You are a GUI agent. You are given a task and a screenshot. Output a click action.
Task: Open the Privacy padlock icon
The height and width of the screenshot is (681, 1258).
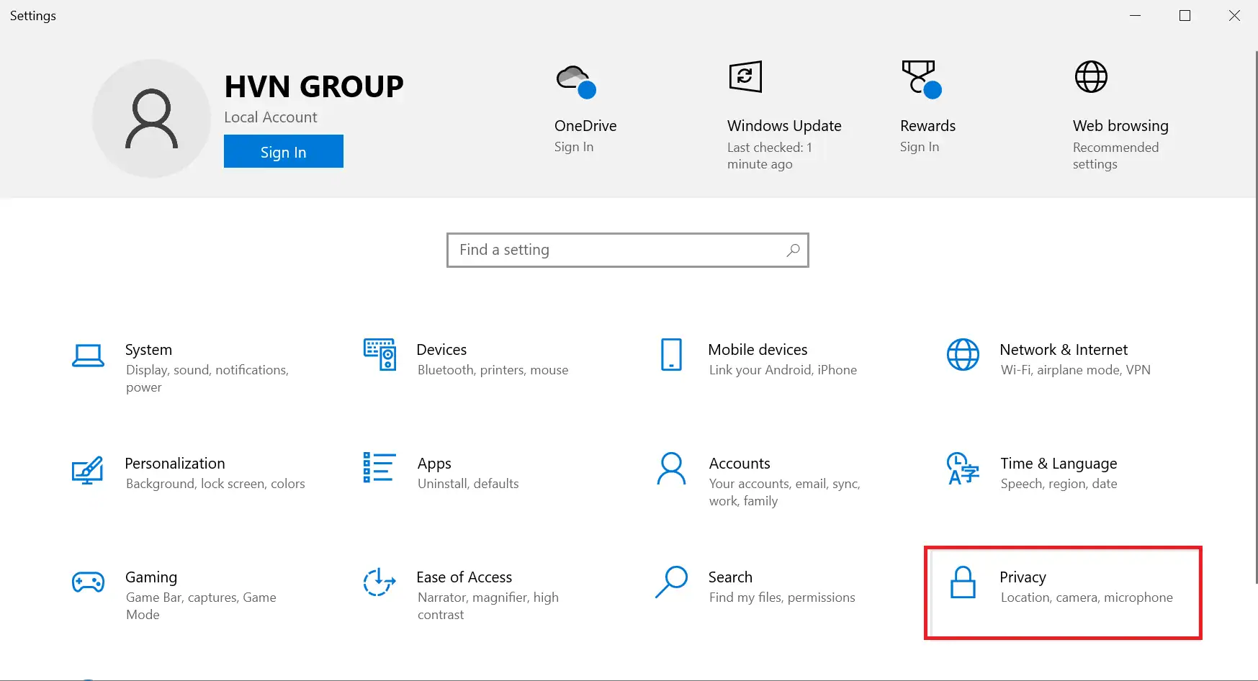tap(963, 582)
